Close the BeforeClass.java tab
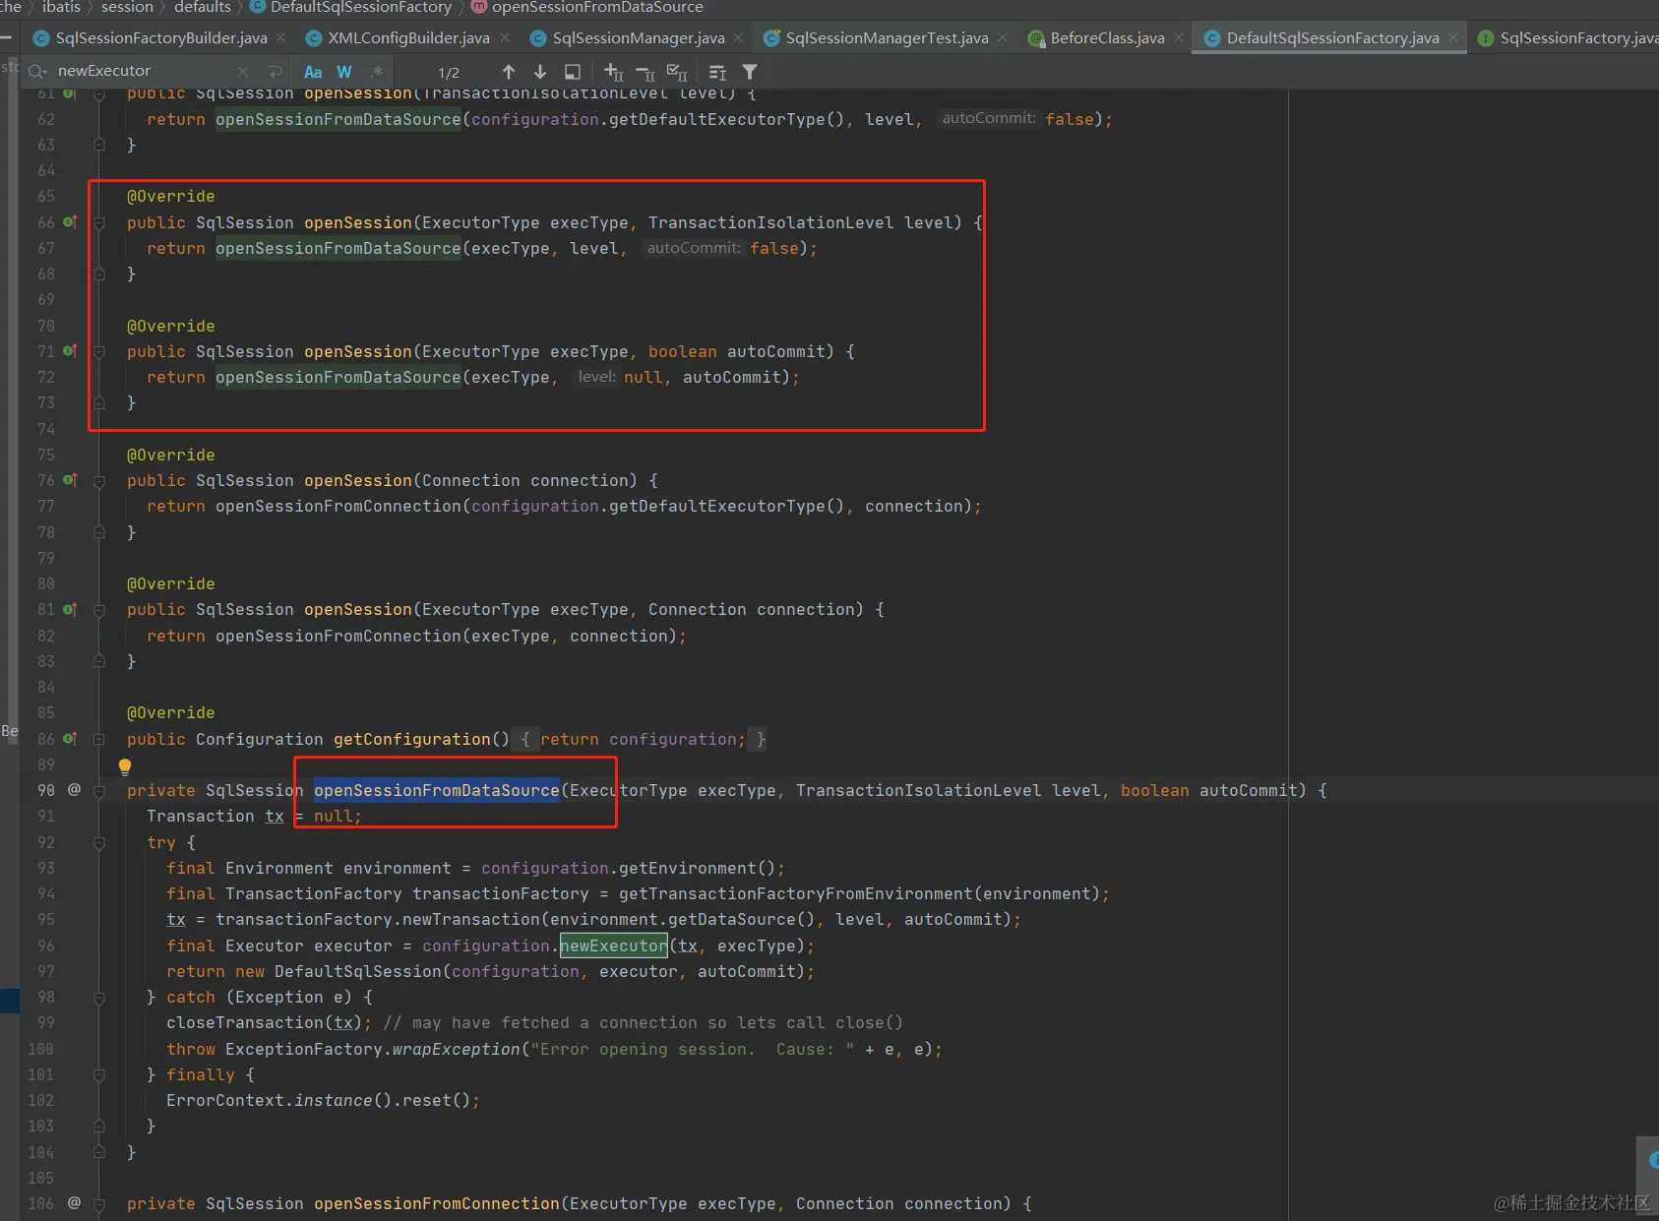This screenshot has height=1221, width=1659. [x=1179, y=38]
